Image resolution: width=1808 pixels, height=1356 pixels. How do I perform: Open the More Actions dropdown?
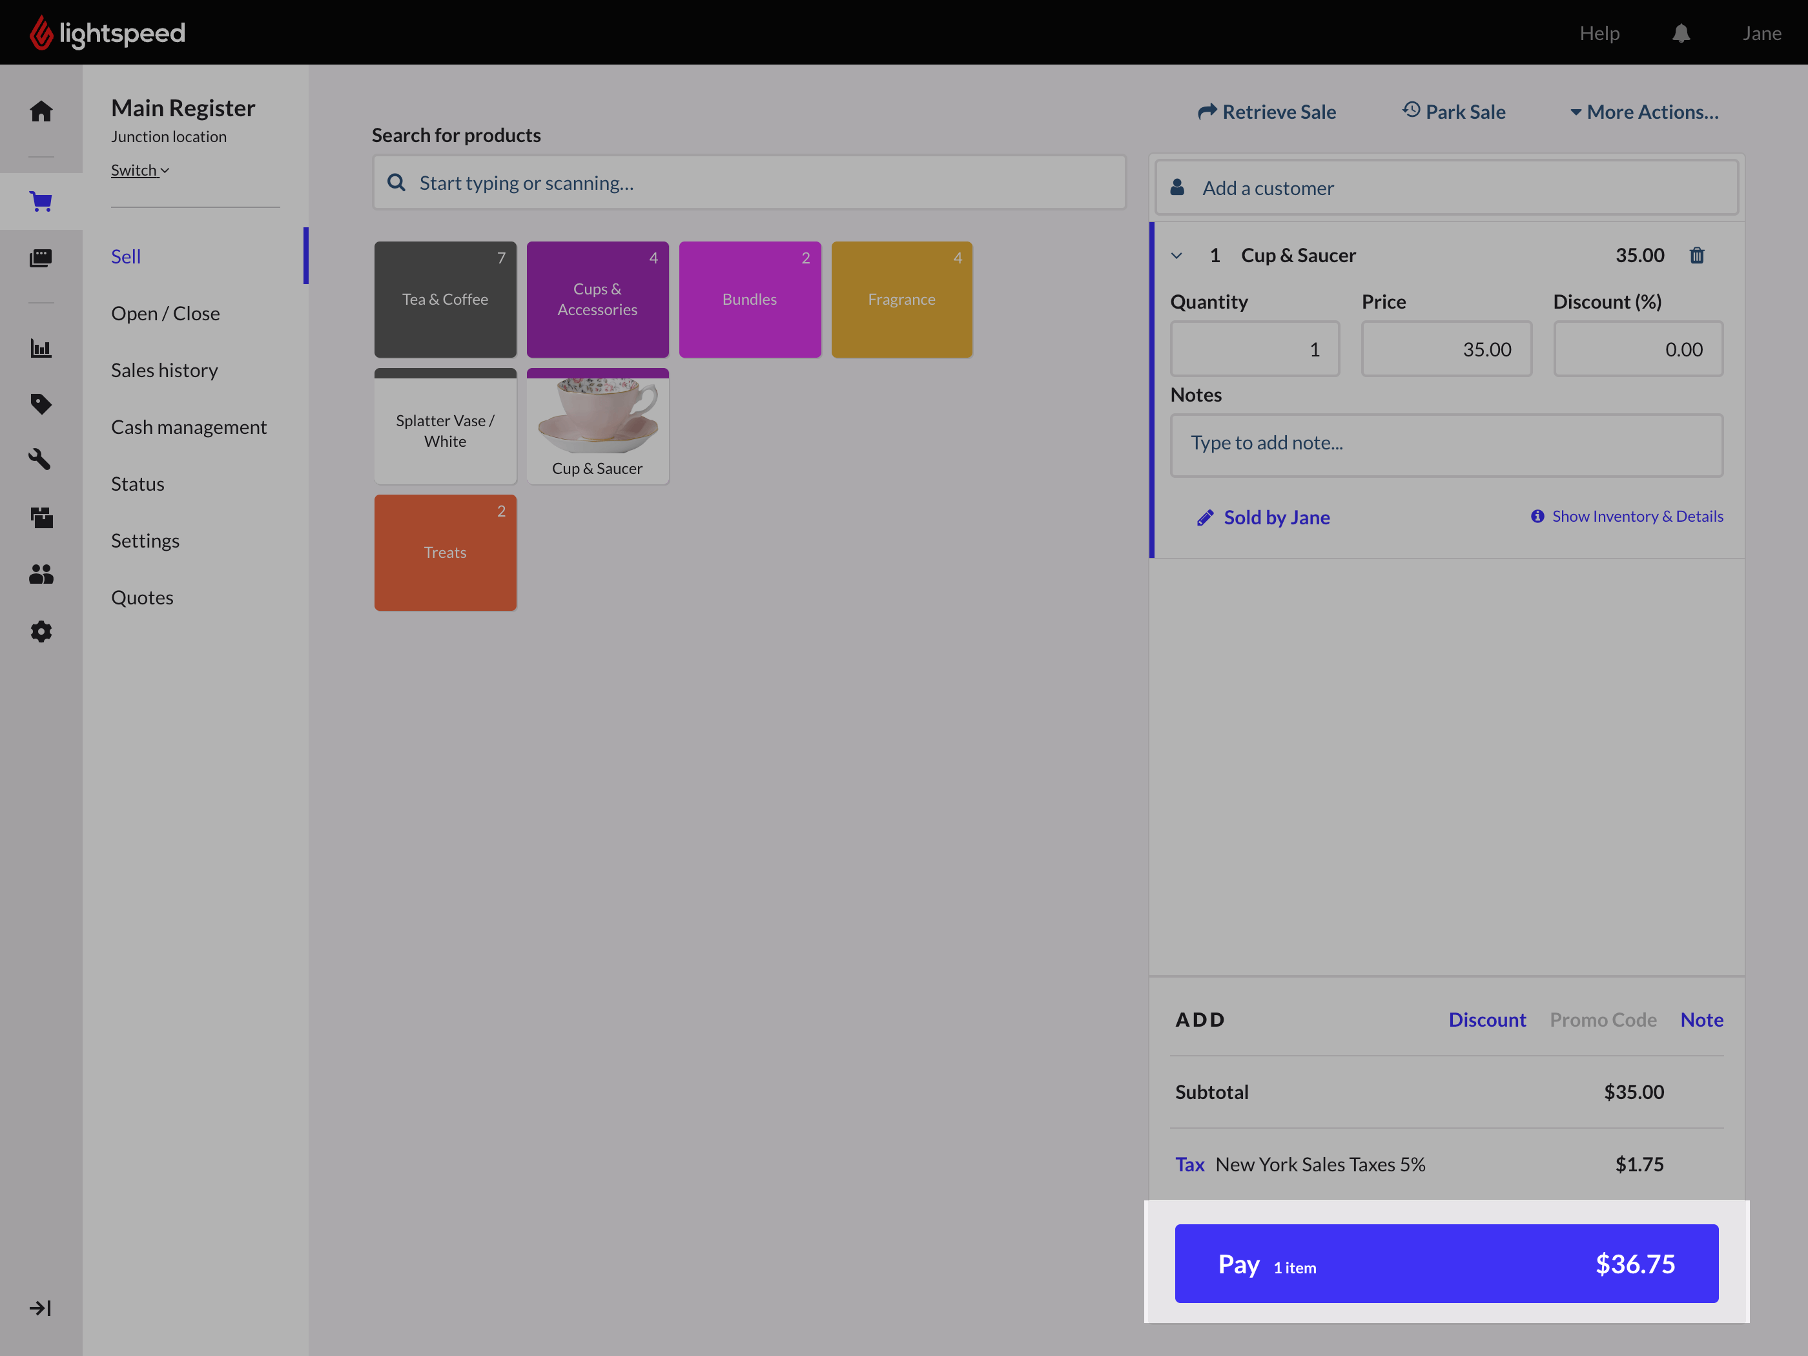1644,112
